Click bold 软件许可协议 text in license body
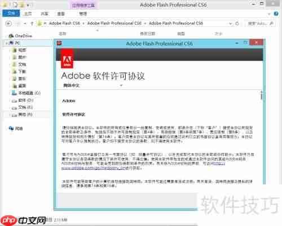 point(74,114)
